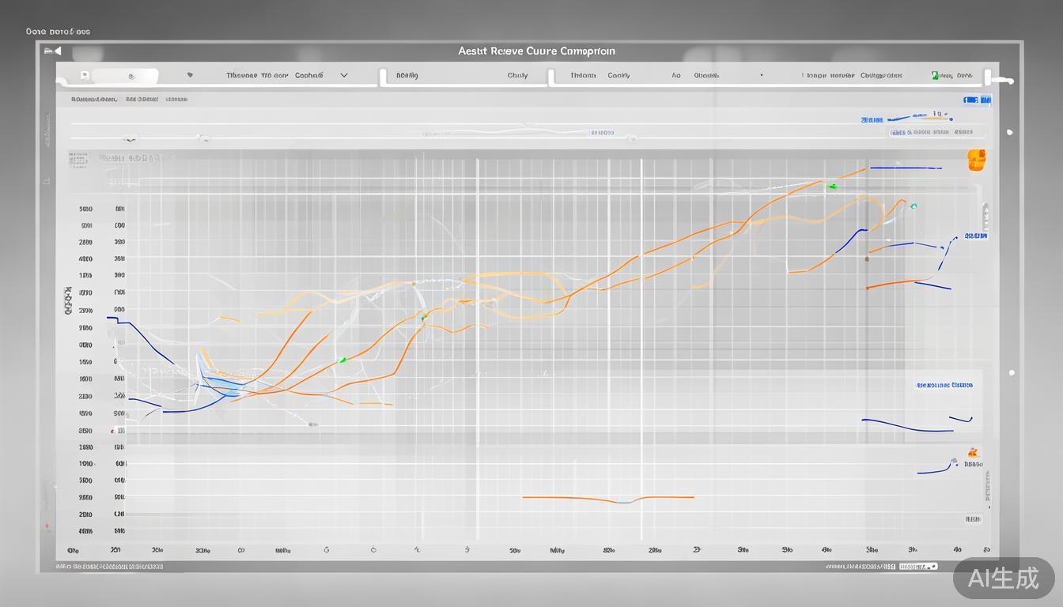Expand the dropdown in the bottom status bar
This screenshot has width=1063, height=607.
[935, 567]
